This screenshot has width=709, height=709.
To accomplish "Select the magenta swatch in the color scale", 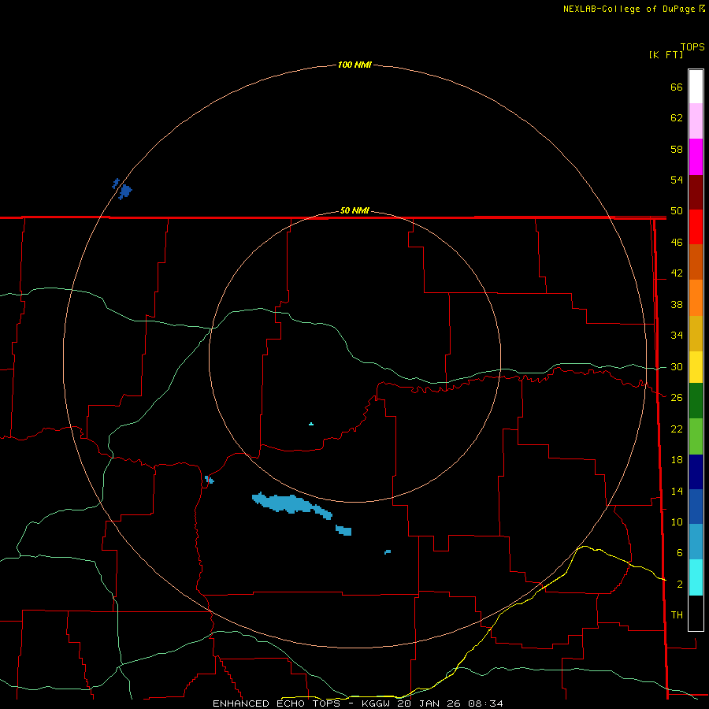I will point(696,157).
